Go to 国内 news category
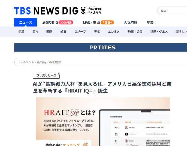The height and width of the screenshot is (146, 187). 35,32
